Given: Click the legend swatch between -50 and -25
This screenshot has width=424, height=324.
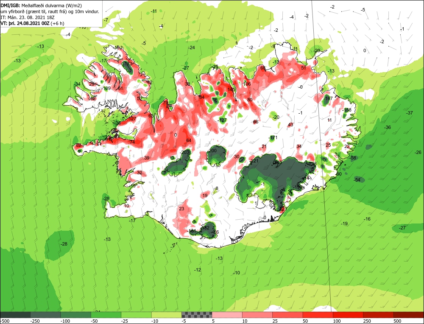Looking at the screenshot, I should [106, 315].
